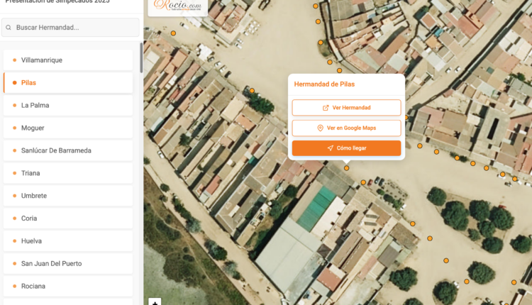Open Ver Hermandad button
This screenshot has width=532, height=305.
click(x=346, y=108)
